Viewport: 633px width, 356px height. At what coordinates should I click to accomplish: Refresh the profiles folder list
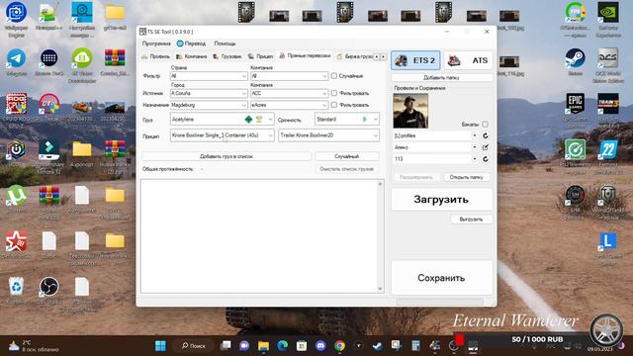486,136
